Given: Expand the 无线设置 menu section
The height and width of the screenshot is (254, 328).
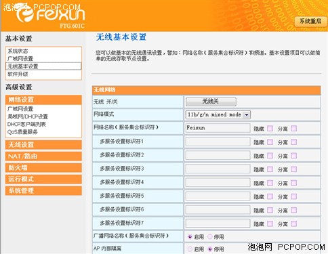Looking at the screenshot, I should coord(43,145).
